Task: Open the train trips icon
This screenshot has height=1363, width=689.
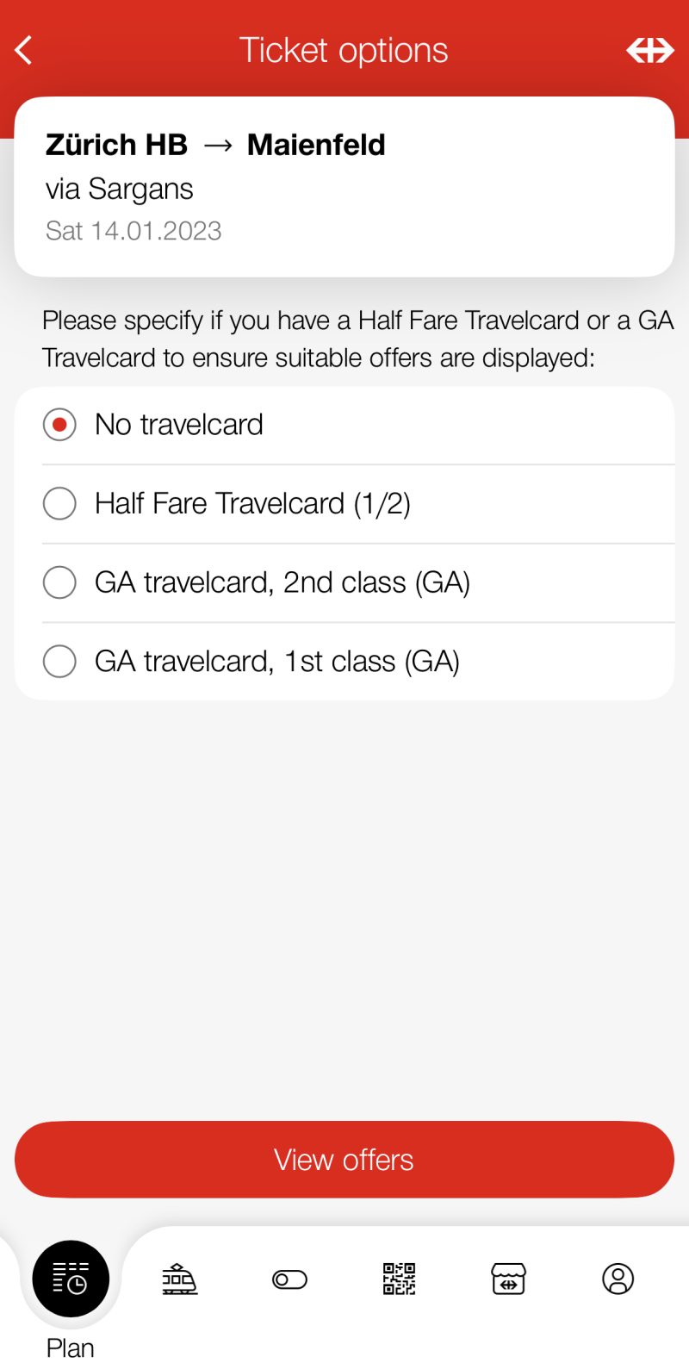Action: (180, 1279)
